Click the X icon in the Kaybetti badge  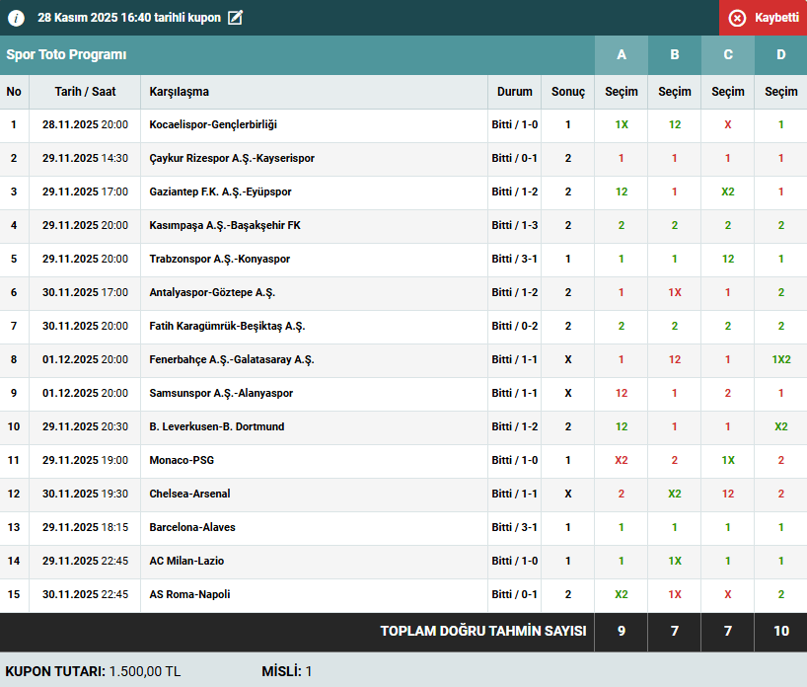tap(737, 18)
